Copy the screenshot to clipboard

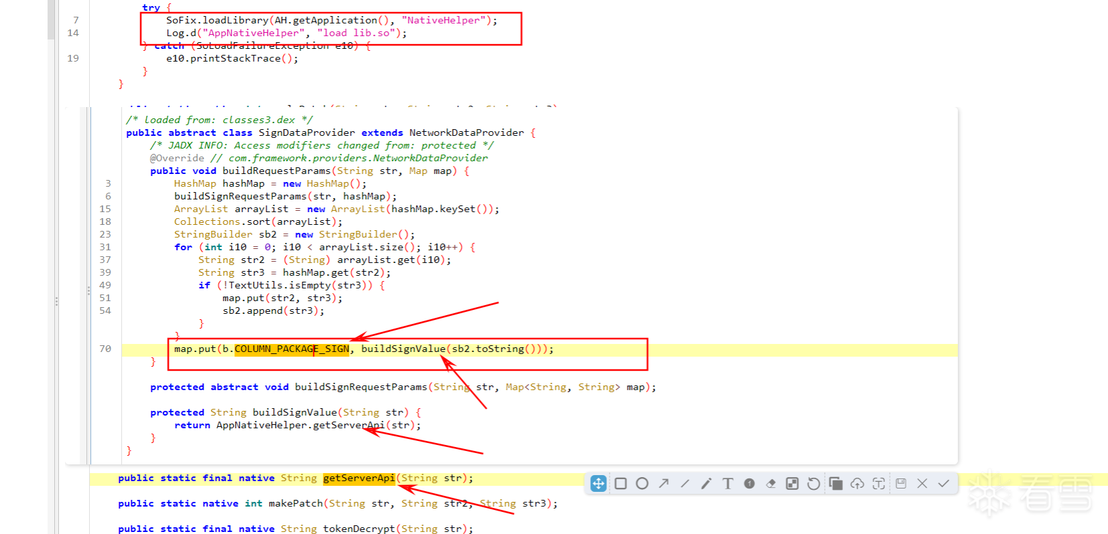835,483
